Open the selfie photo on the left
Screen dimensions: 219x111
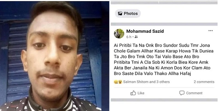54,56
